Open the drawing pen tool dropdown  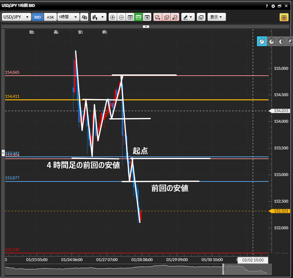188,17
